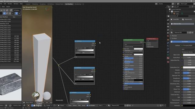The width and height of the screenshot is (195, 109).
Task: Unlink material with the X icon
Action: tap(192, 32)
